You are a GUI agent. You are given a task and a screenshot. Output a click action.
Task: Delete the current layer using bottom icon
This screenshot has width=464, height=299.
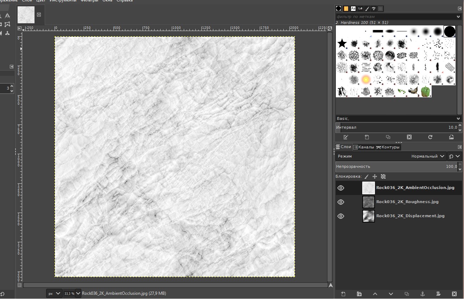(454, 294)
